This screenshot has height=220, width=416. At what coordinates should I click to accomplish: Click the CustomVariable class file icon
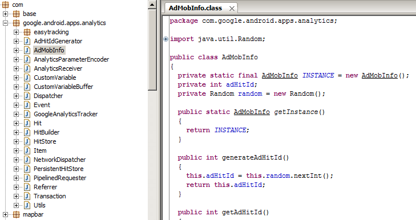coord(27,78)
